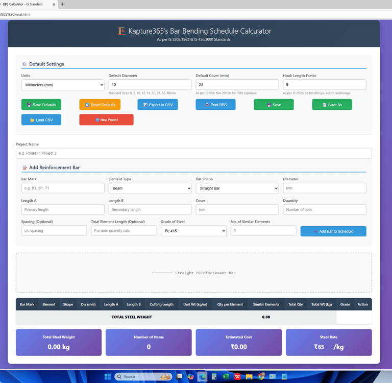Open a new browser tab
Image resolution: width=392 pixels, height=383 pixels.
click(x=63, y=4)
